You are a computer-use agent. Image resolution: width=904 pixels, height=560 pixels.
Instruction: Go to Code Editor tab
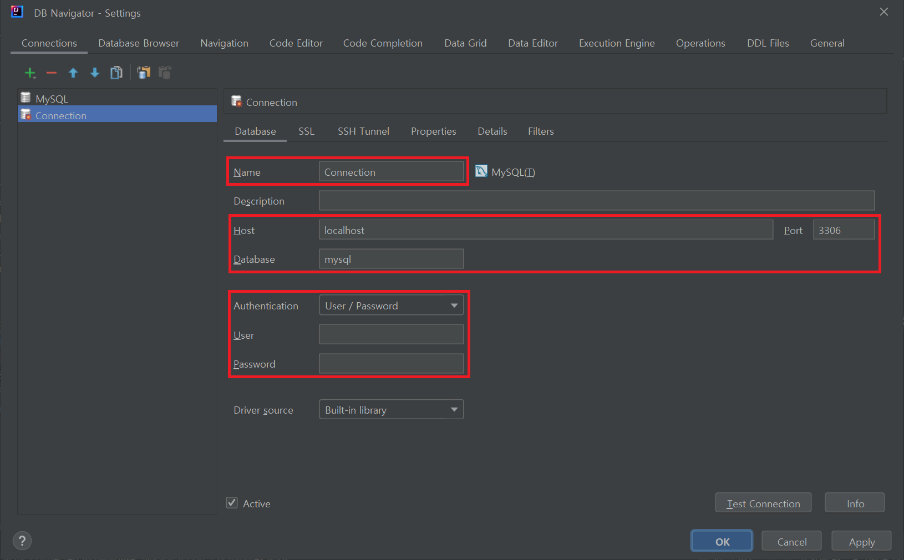tap(296, 43)
